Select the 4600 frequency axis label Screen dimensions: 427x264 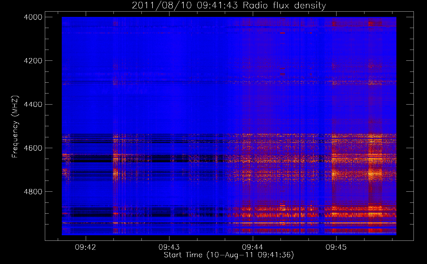pos(33,148)
